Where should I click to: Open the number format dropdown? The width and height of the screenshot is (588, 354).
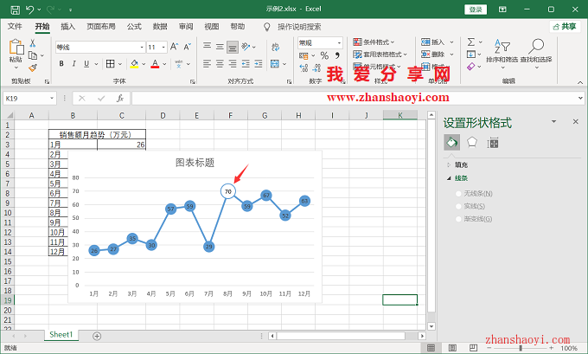[x=339, y=42]
